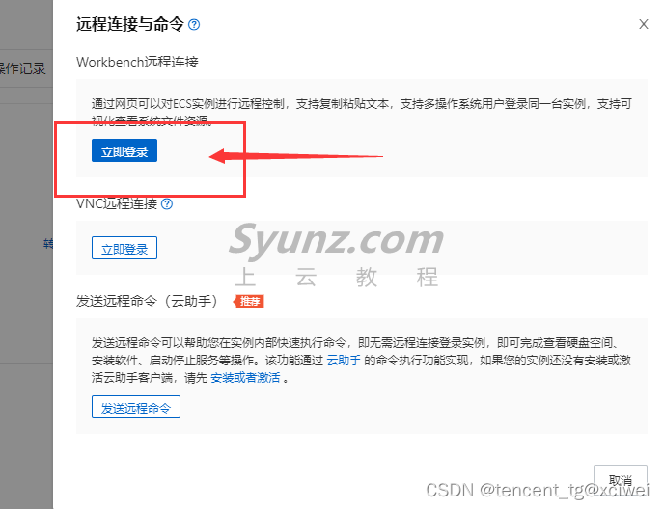Viewport: 664px width, 509px height.
Task: Select the VNC远程连接 section heading
Action: click(117, 204)
